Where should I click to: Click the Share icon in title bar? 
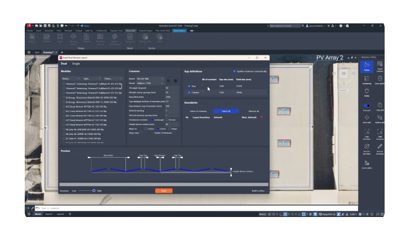coord(85,26)
